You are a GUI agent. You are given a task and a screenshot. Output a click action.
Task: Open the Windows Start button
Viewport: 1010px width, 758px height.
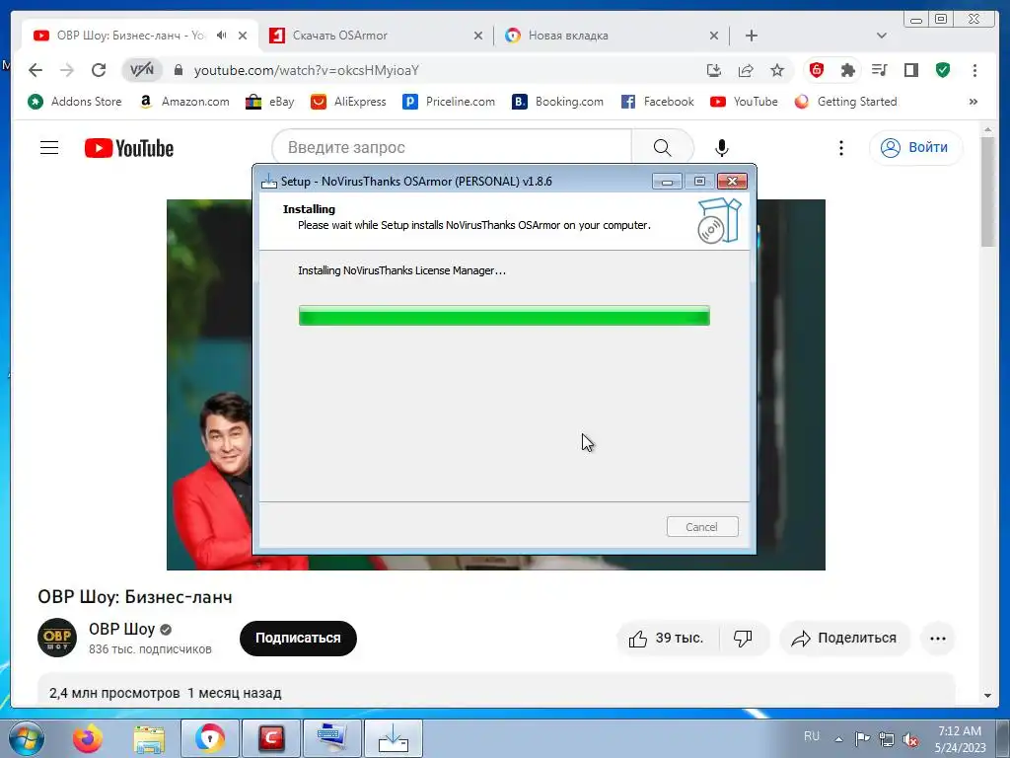click(27, 738)
